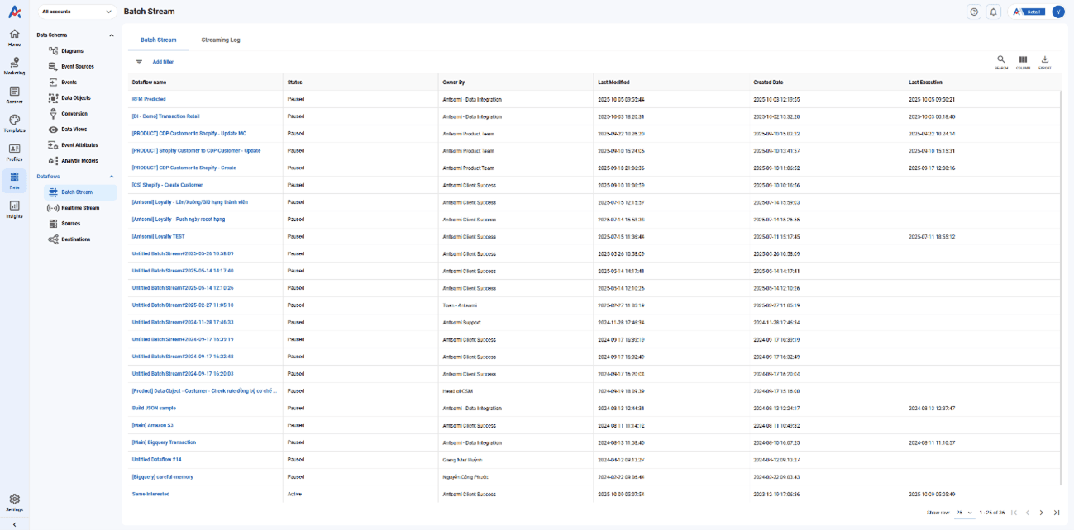
Task: Open the notifications bell icon
Action: click(994, 12)
